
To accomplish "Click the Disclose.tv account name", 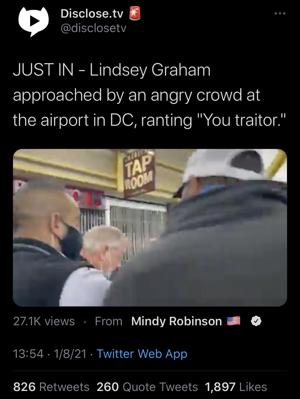I will click(92, 14).
